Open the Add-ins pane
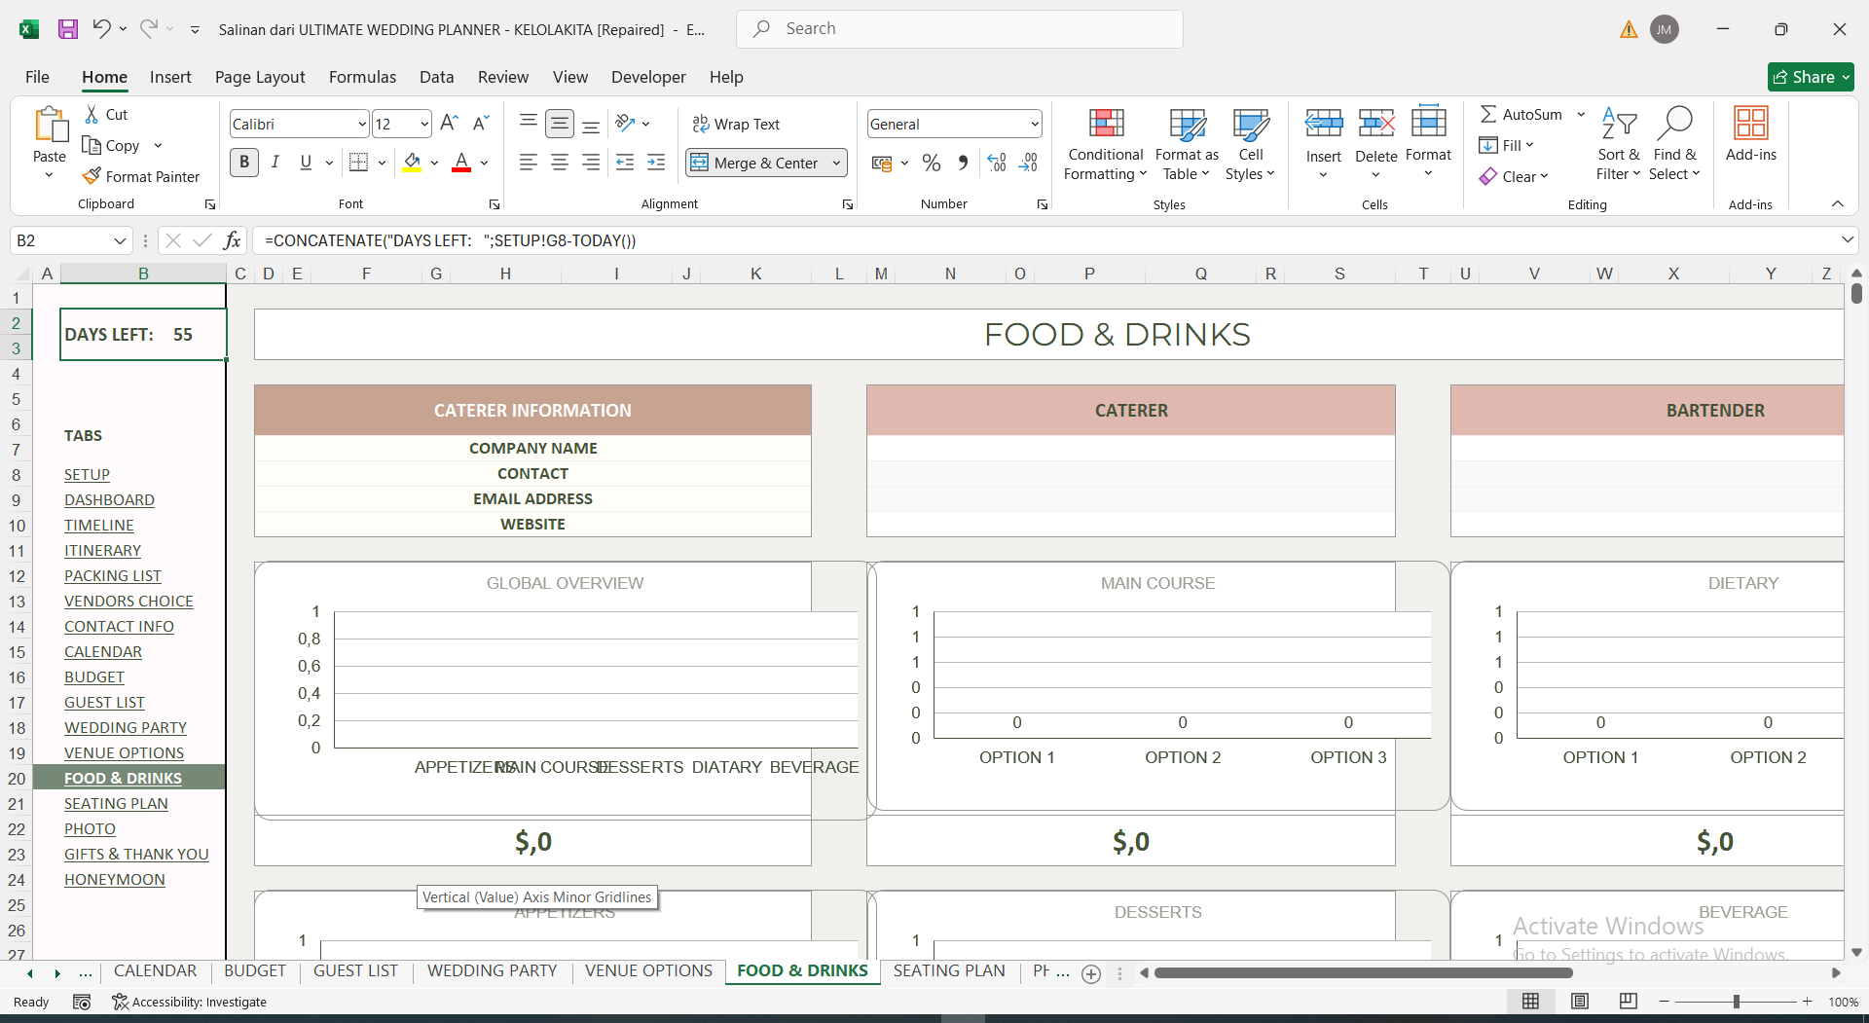The width and height of the screenshot is (1869, 1023). [1751, 134]
